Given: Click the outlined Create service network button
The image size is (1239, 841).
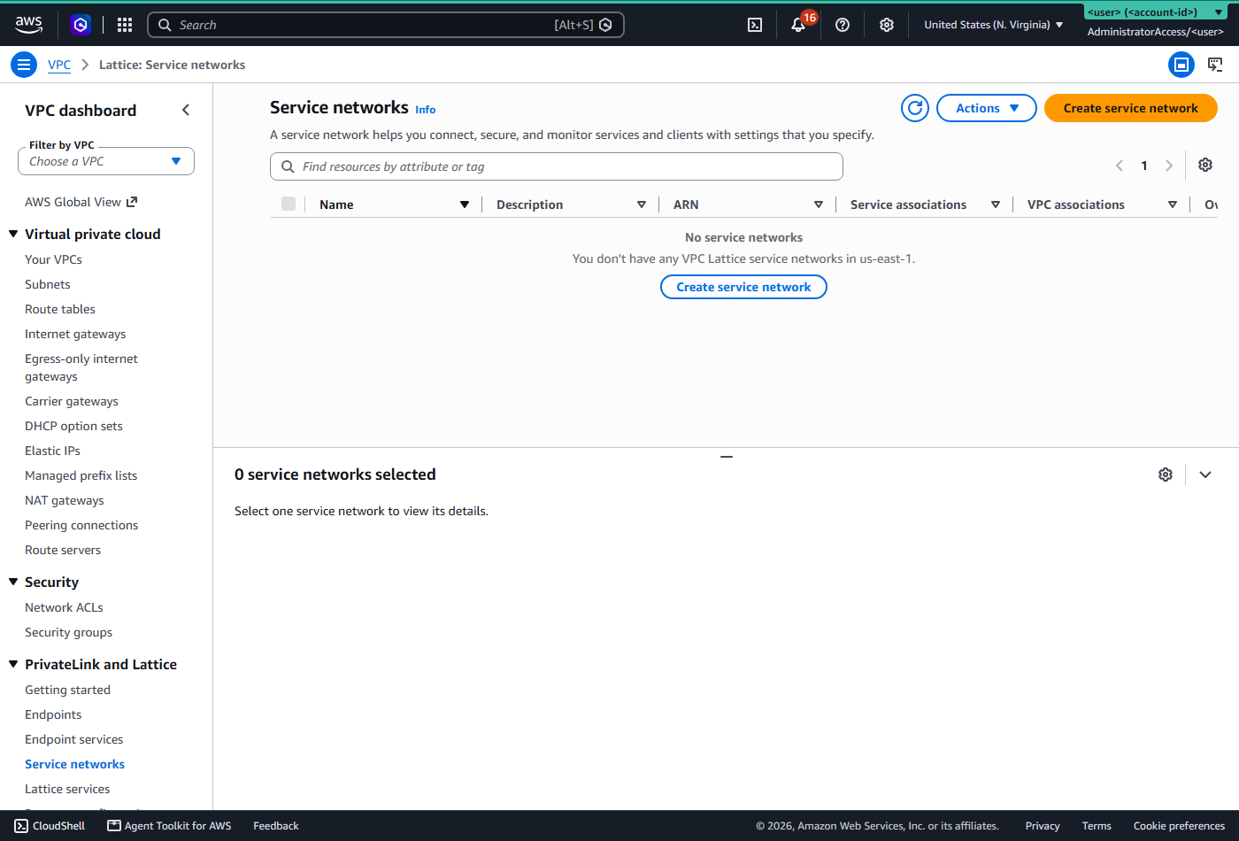Looking at the screenshot, I should tap(743, 287).
